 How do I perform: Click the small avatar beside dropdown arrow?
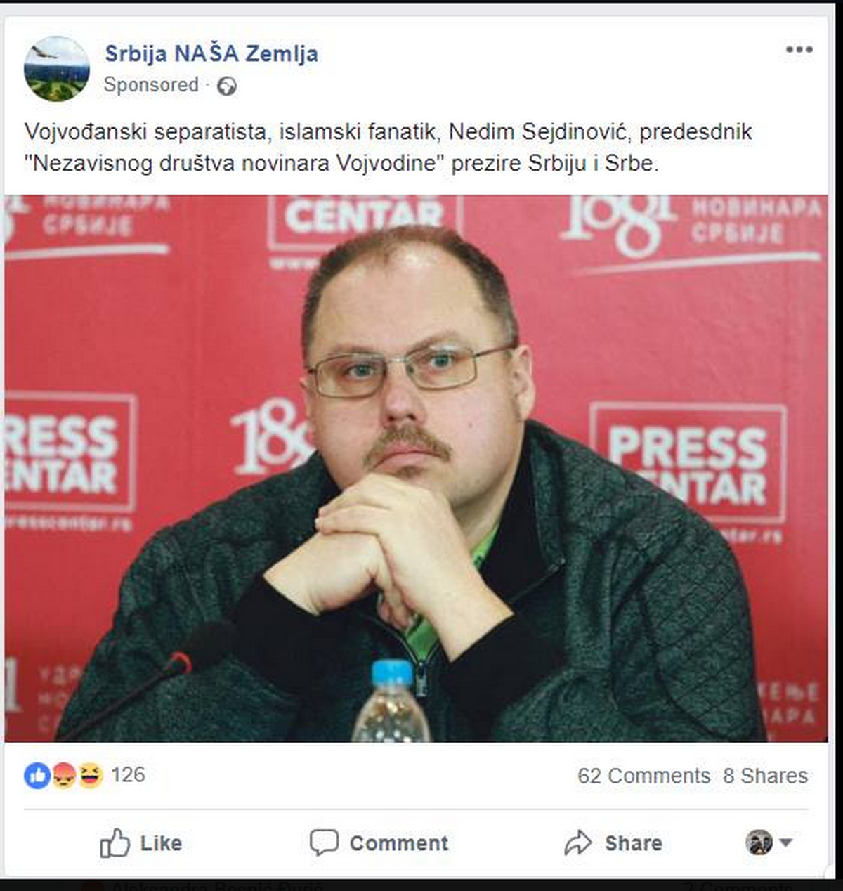point(759,842)
